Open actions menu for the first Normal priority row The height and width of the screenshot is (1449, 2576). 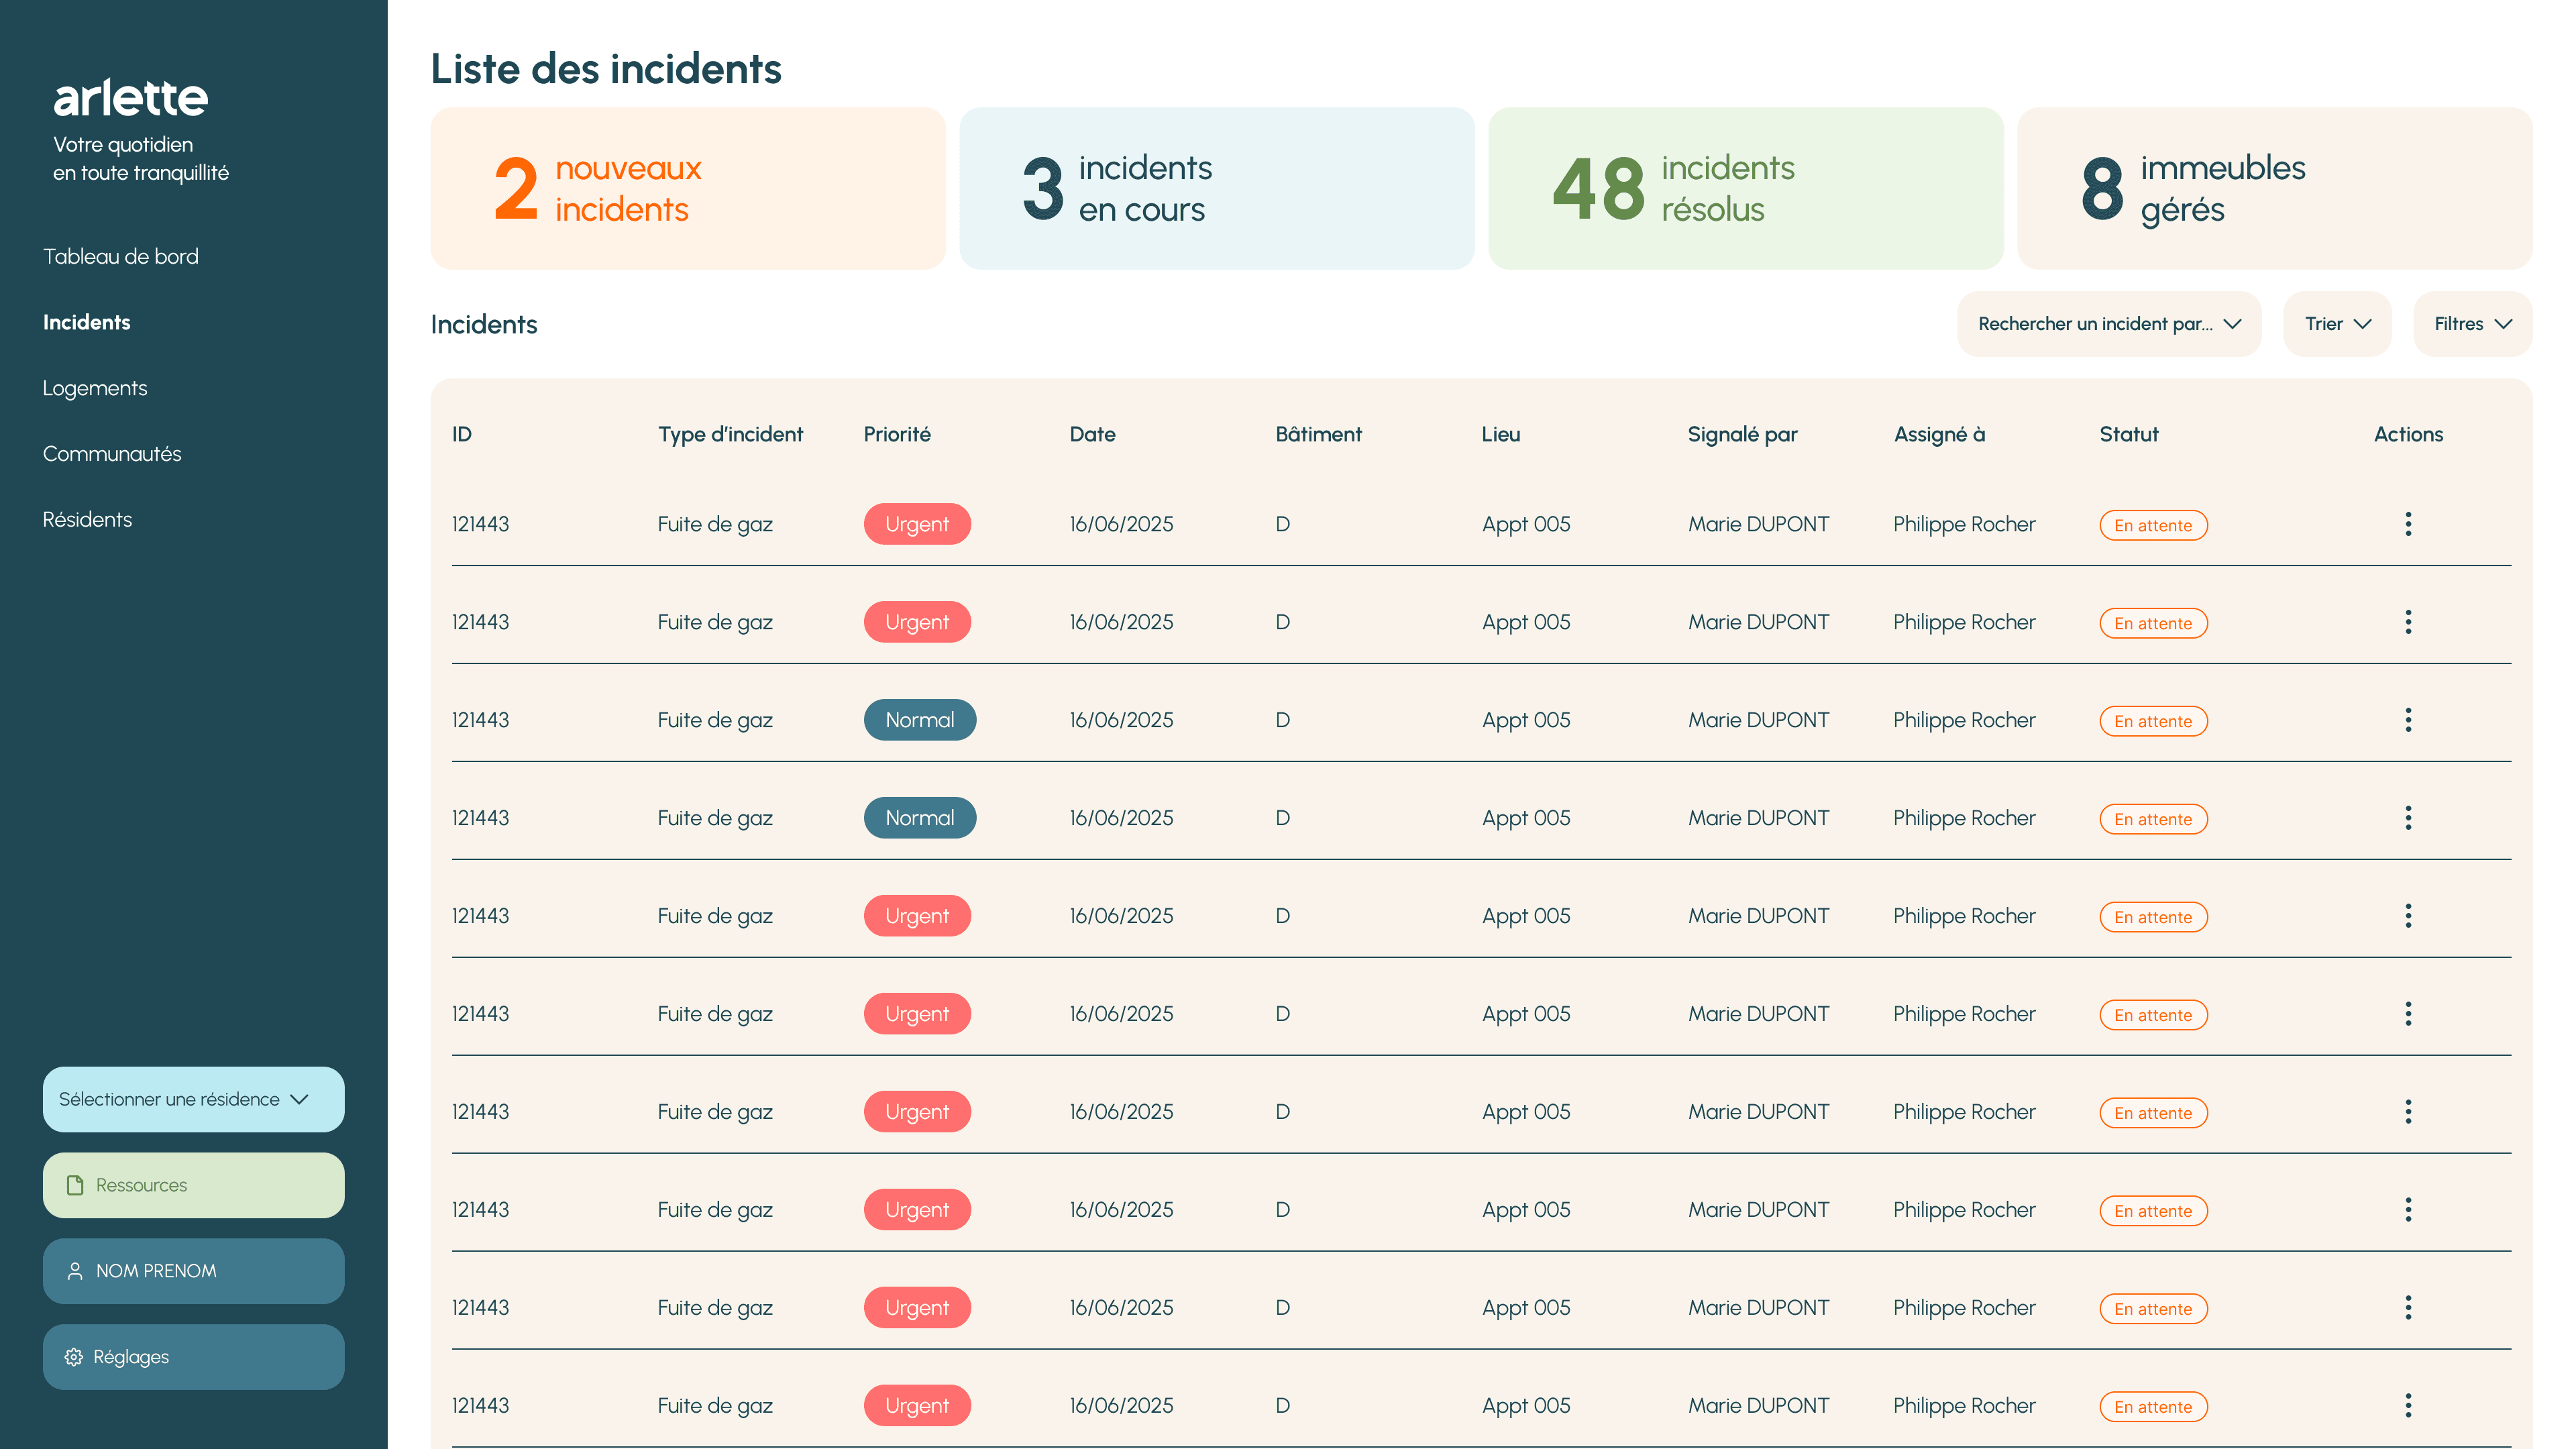pos(2408,720)
